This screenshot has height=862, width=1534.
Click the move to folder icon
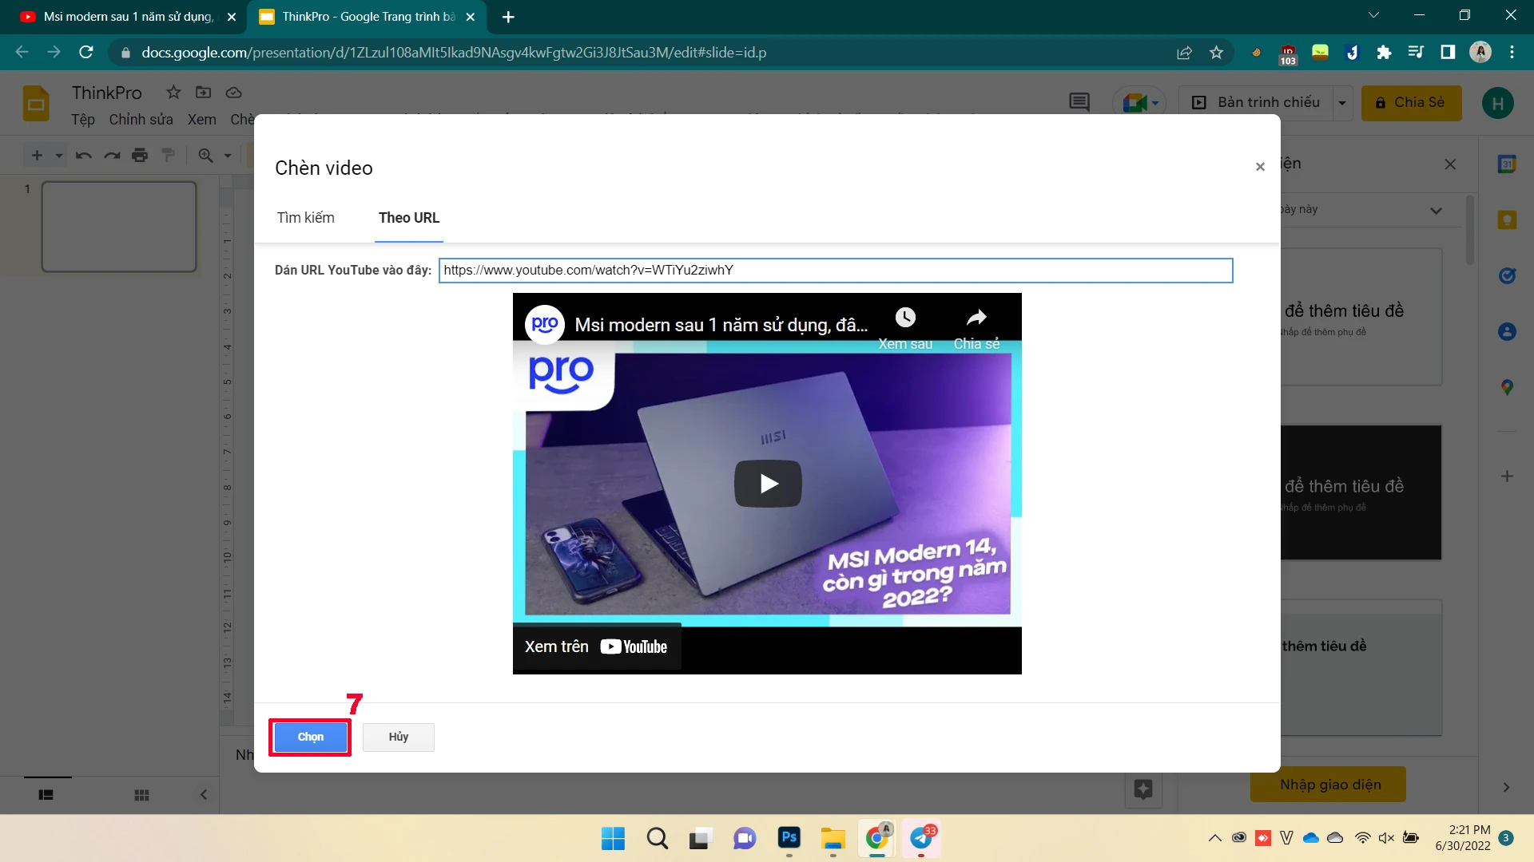coord(204,93)
